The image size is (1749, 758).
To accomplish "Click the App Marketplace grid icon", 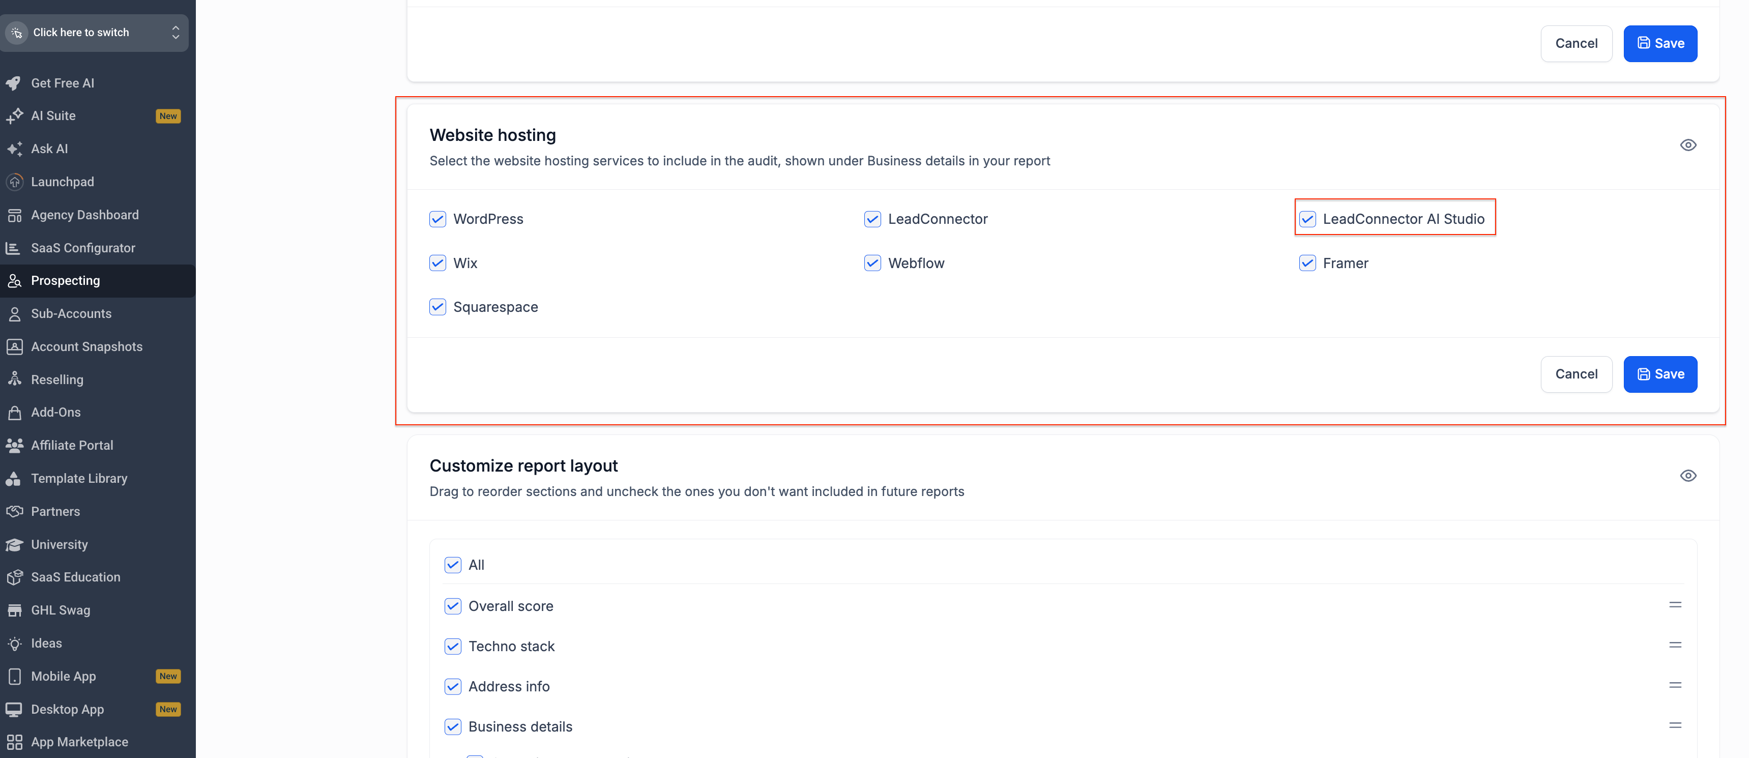I will (14, 742).
